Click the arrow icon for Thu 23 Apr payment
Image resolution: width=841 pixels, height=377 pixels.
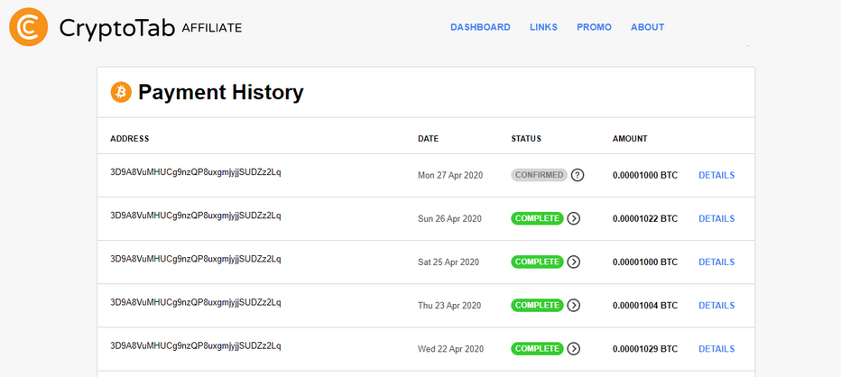click(574, 305)
